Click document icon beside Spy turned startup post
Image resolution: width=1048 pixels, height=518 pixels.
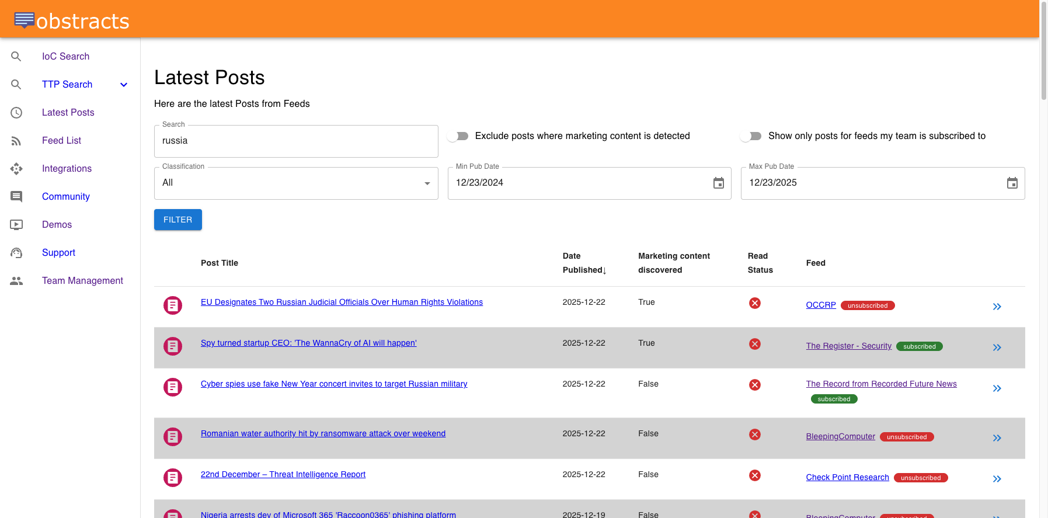click(173, 346)
